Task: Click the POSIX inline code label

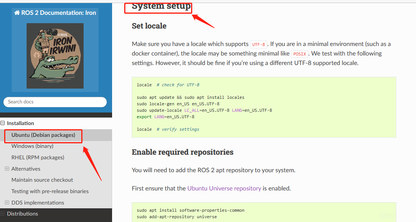Action: coord(299,54)
